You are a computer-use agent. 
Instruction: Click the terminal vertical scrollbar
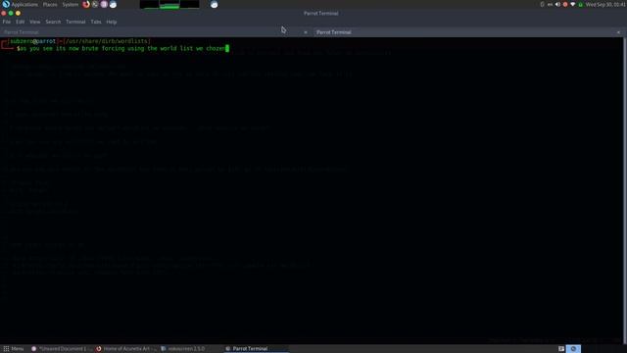624,190
